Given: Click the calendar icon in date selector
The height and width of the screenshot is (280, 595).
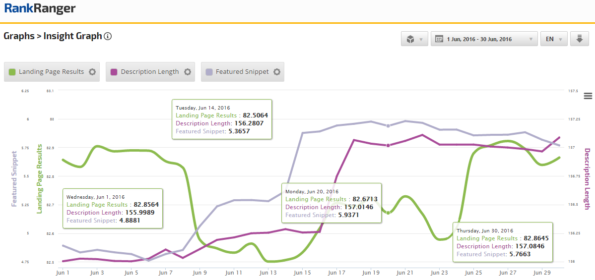Looking at the screenshot, I should 439,39.
